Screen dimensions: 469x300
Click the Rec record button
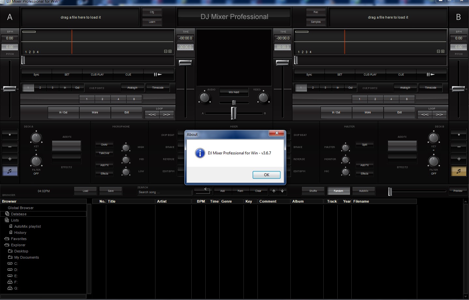click(x=316, y=12)
